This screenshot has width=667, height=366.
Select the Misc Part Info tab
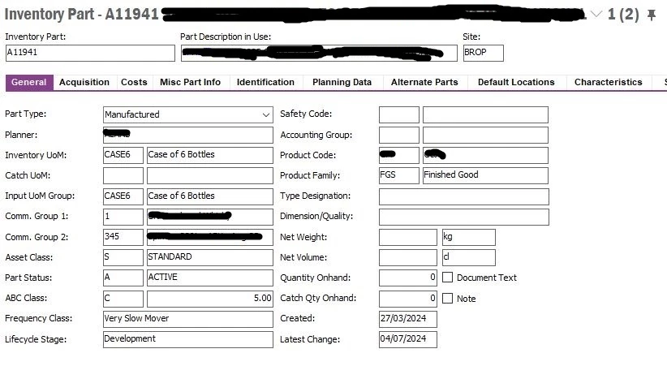[x=190, y=82]
